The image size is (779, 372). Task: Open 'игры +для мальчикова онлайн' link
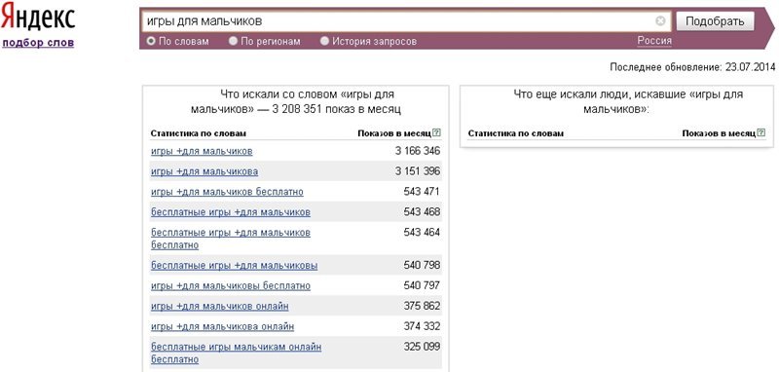pos(223,327)
